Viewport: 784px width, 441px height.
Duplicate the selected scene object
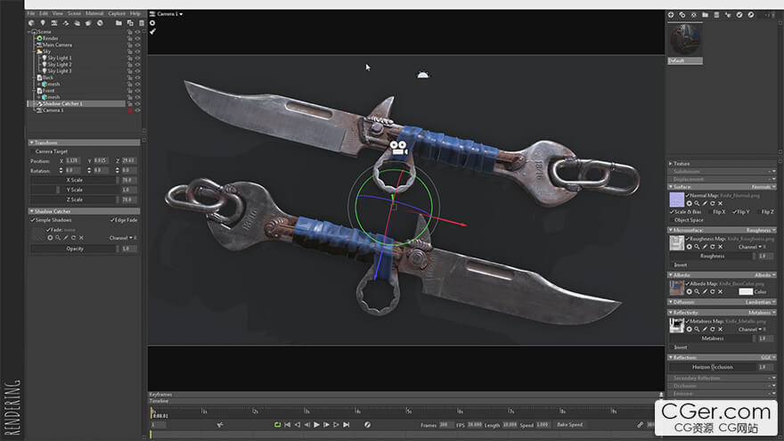130,23
